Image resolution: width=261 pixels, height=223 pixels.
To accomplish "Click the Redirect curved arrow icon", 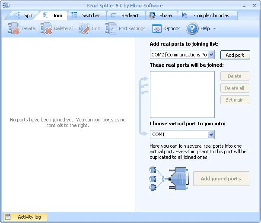I will pos(113,15).
